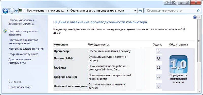Screen dimensions: 203x95
Task: Expand breadcrumb arrow before 'Счетчики и средства'
Action: pos(68,11)
